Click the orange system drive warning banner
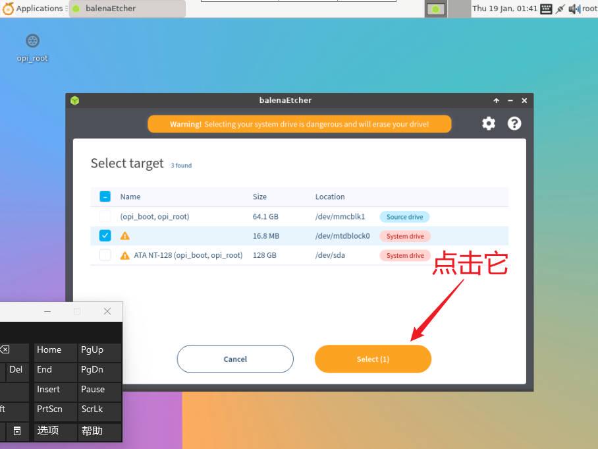The width and height of the screenshot is (598, 449). point(300,124)
